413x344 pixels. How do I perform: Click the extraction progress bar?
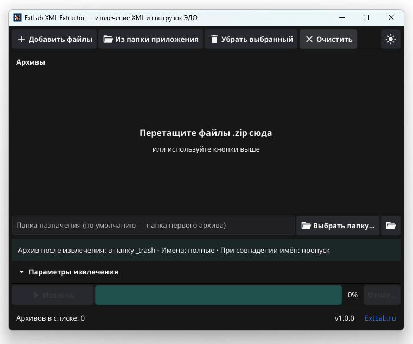point(218,295)
